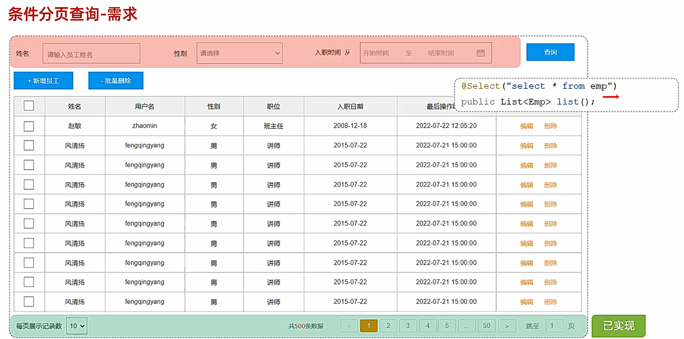
Task: Click the 查询 search button
Action: pos(550,52)
